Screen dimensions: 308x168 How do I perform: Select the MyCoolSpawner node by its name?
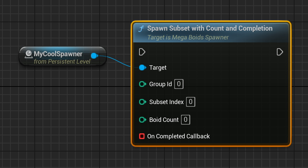pos(58,54)
